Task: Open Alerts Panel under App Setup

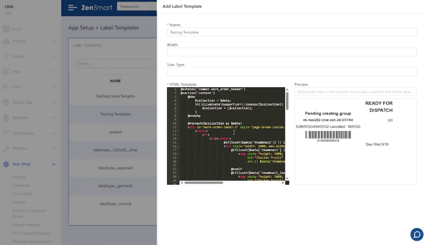Action: (22, 194)
